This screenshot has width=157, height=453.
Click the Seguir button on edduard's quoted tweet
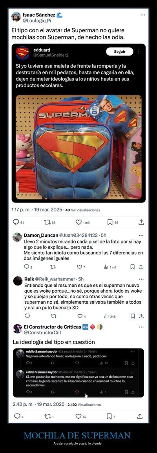point(120,52)
